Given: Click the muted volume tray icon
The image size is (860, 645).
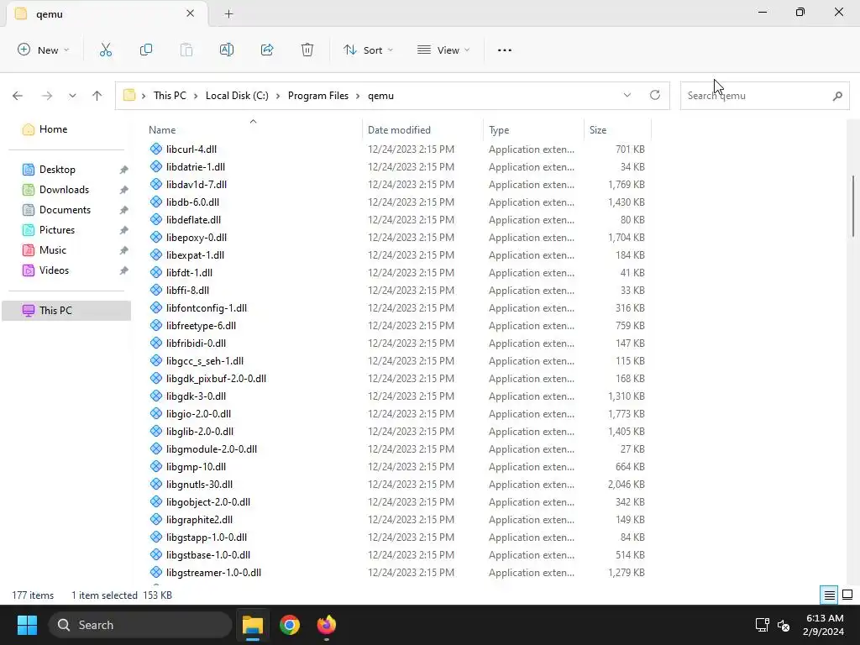Looking at the screenshot, I should point(784,625).
